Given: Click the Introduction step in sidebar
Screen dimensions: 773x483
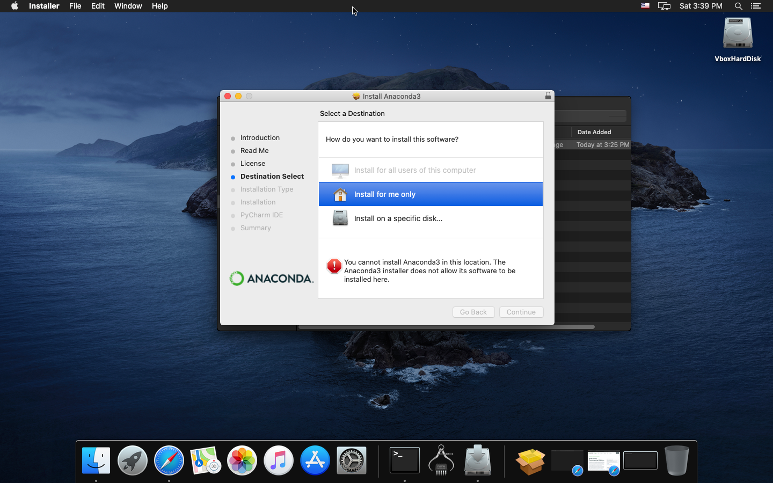Looking at the screenshot, I should 260,138.
